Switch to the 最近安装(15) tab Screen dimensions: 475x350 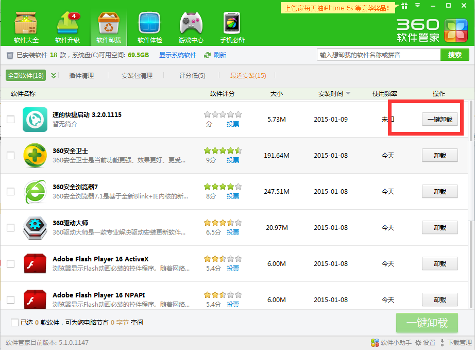point(248,76)
